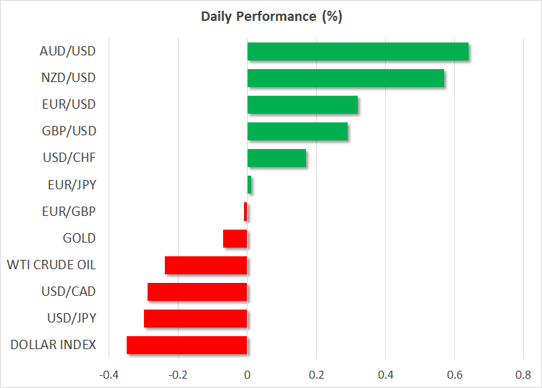542x388 pixels.
Task: Select the GBP/USD bar
Action: pyautogui.click(x=297, y=132)
